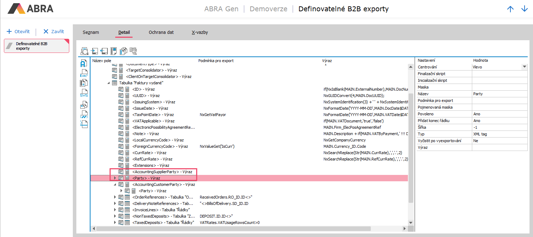Click the 'Výraz' column header
The width and height of the screenshot is (533, 237).
pyautogui.click(x=327, y=61)
